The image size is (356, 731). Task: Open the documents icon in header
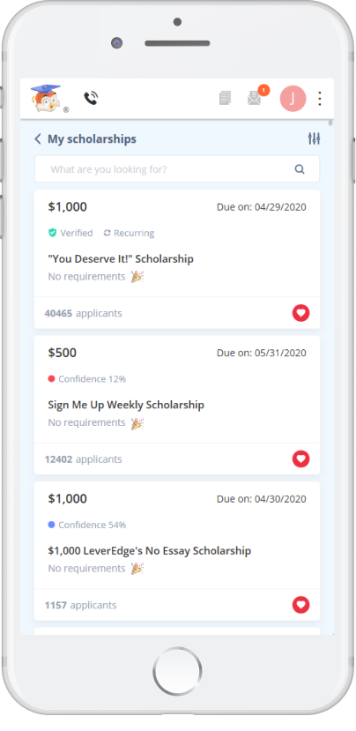pos(225,98)
